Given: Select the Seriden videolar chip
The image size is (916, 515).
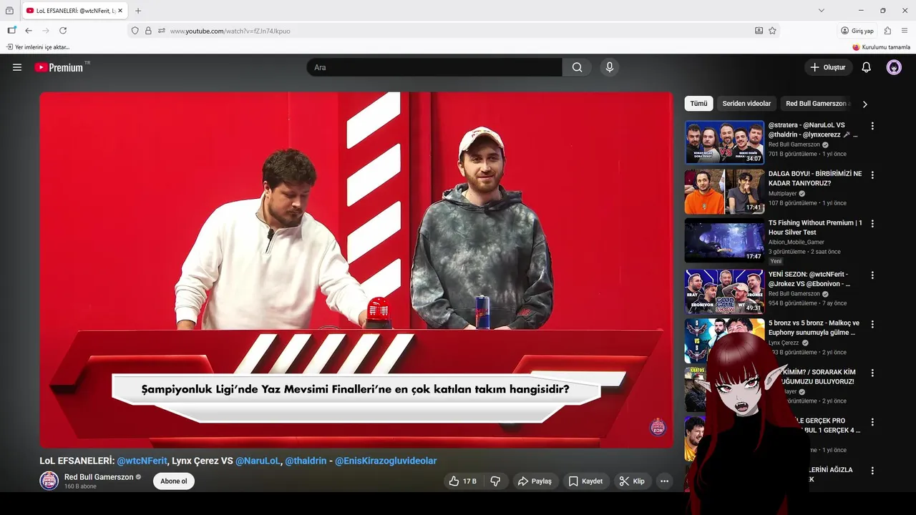Looking at the screenshot, I should pos(746,104).
